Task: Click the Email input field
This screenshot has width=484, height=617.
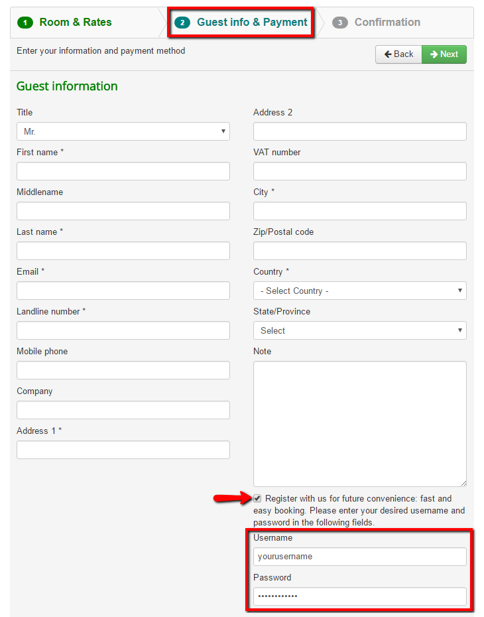Action: click(x=123, y=291)
